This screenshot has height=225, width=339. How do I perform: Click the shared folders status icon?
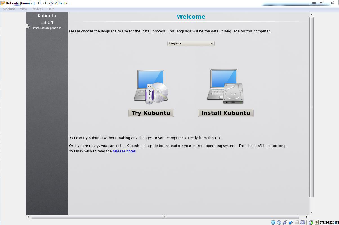point(297,222)
